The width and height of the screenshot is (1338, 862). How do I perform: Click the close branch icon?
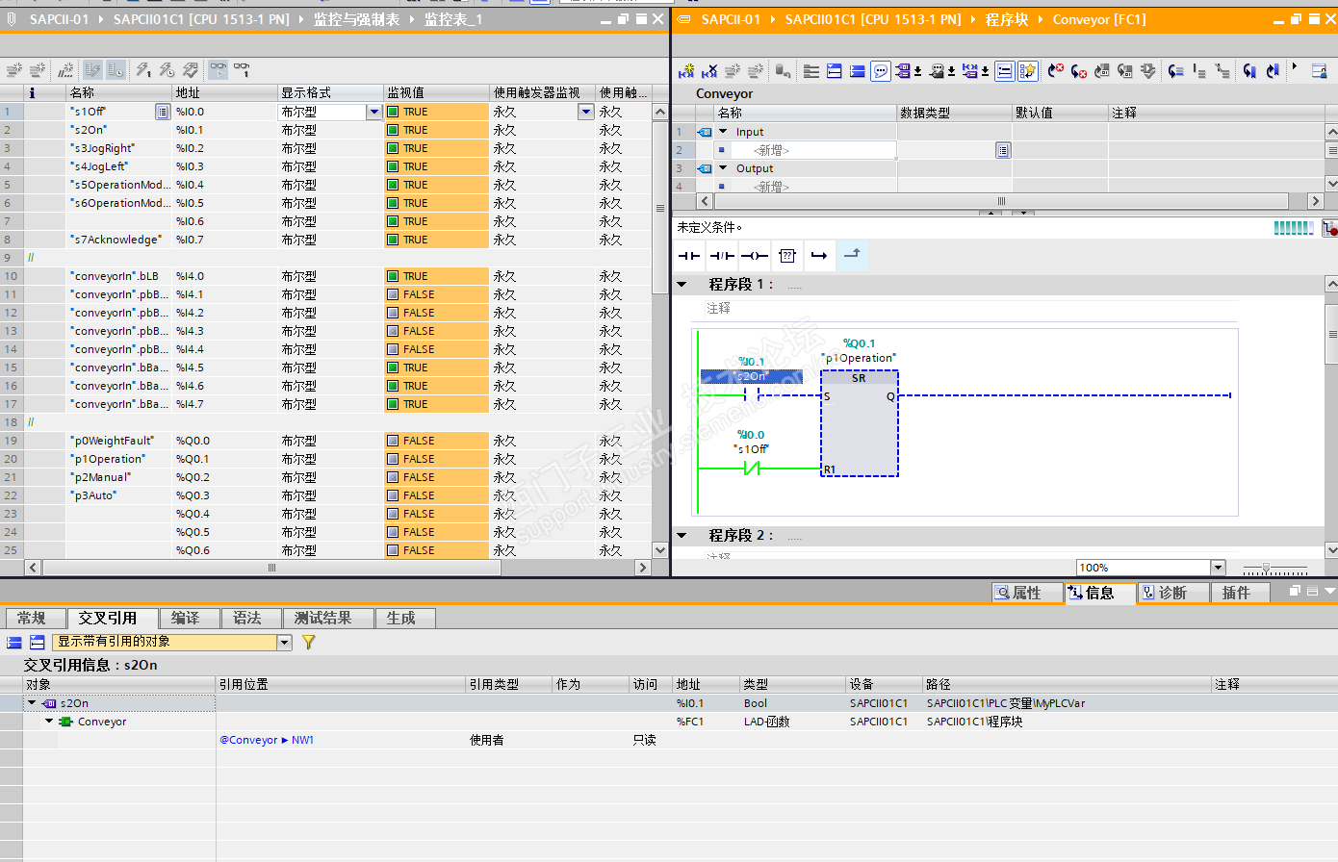(x=852, y=255)
